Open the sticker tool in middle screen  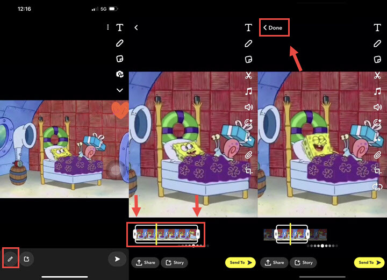pyautogui.click(x=248, y=60)
